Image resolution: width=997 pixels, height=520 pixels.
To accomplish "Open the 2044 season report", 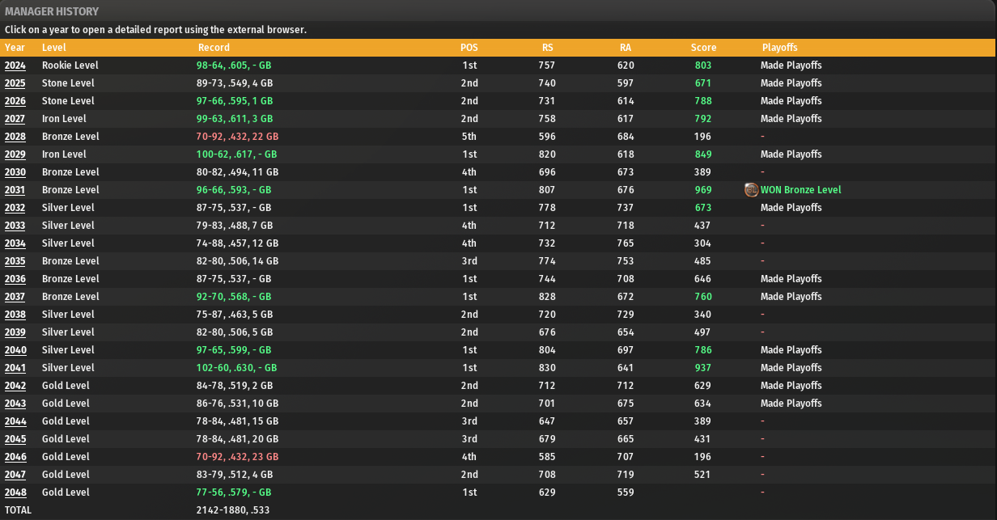I will pos(15,421).
